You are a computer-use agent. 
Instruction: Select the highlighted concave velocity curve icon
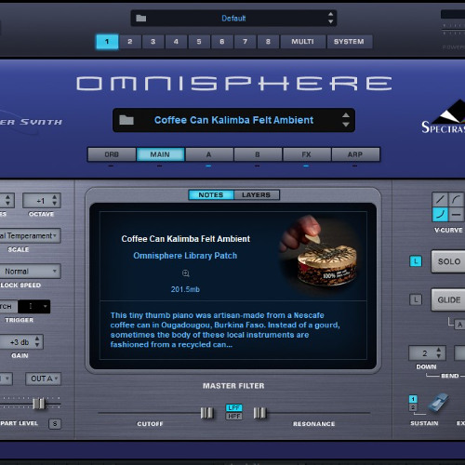point(440,214)
